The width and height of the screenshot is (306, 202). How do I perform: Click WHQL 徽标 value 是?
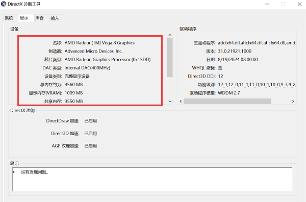220,68
